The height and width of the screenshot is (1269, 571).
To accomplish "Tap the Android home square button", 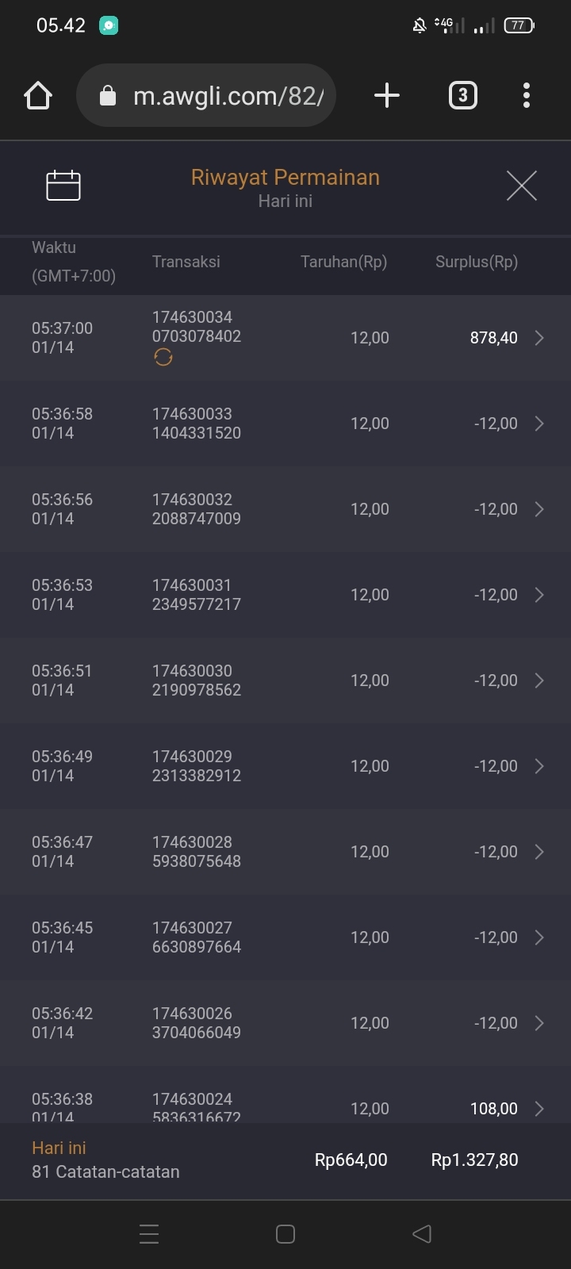I will pyautogui.click(x=285, y=1233).
